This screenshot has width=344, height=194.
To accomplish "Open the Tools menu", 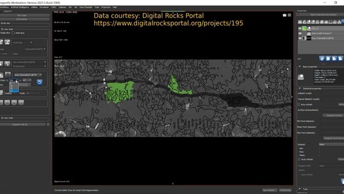I will pos(97,7).
